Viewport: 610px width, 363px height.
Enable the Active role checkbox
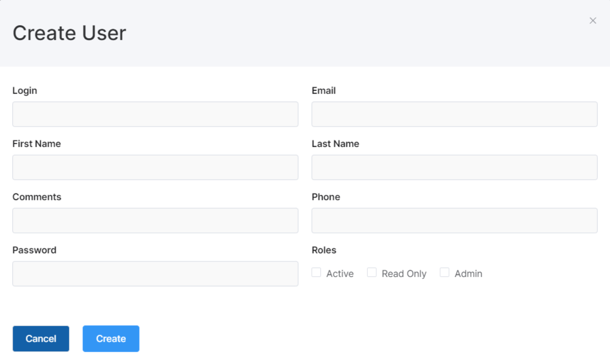(x=316, y=272)
